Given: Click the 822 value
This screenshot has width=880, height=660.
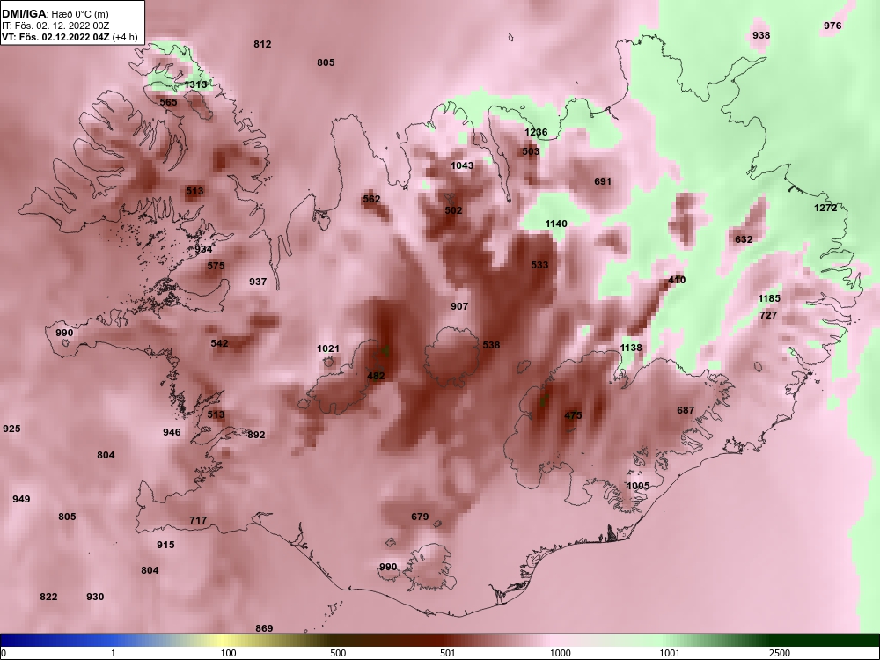Looking at the screenshot, I should coord(48,598).
